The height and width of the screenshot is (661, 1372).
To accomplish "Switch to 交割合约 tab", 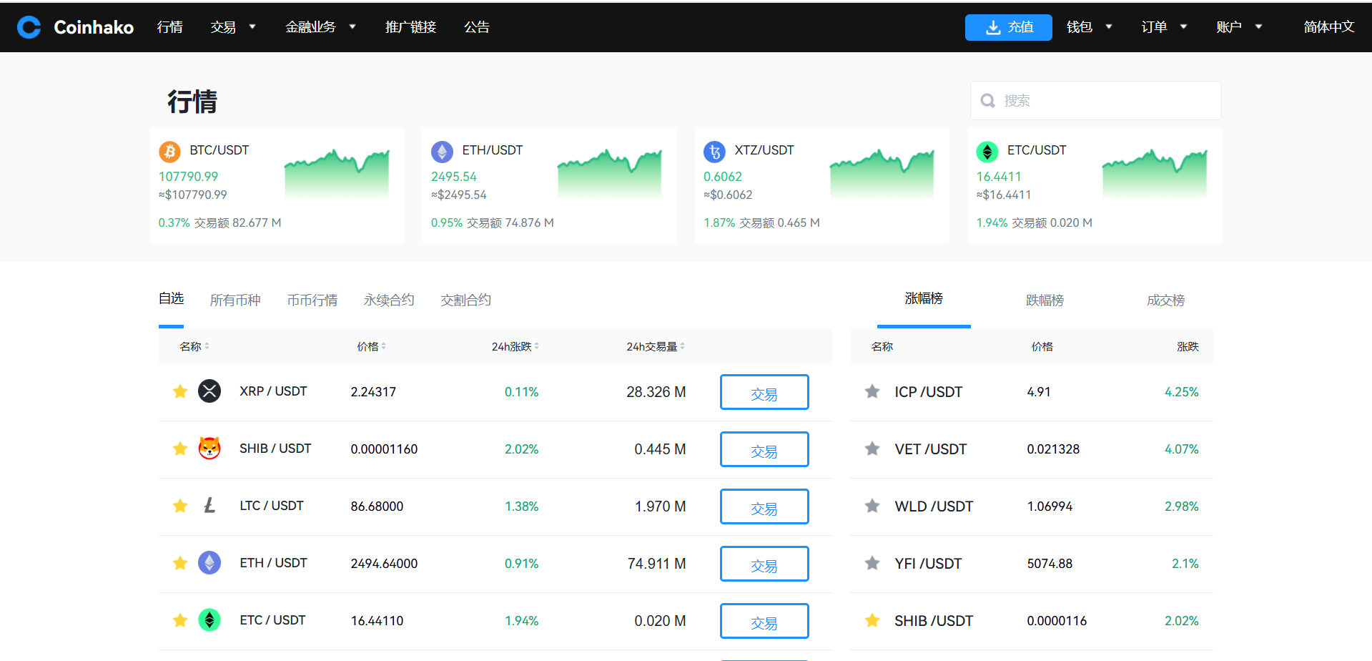I will [466, 300].
